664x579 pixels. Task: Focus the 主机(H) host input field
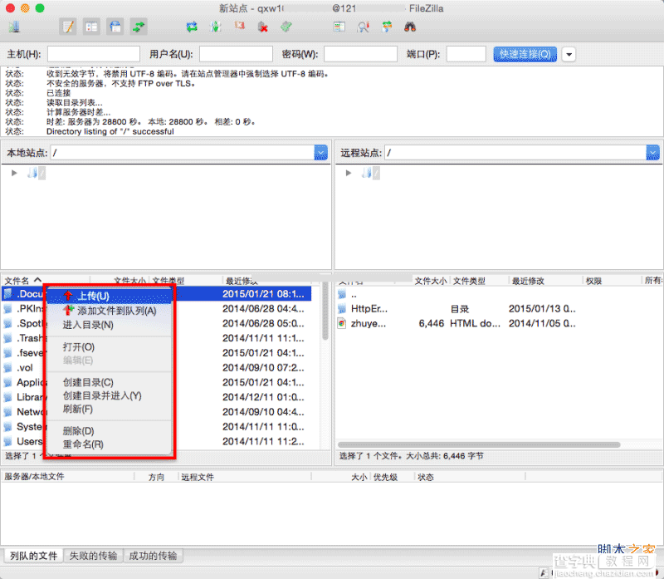[94, 54]
